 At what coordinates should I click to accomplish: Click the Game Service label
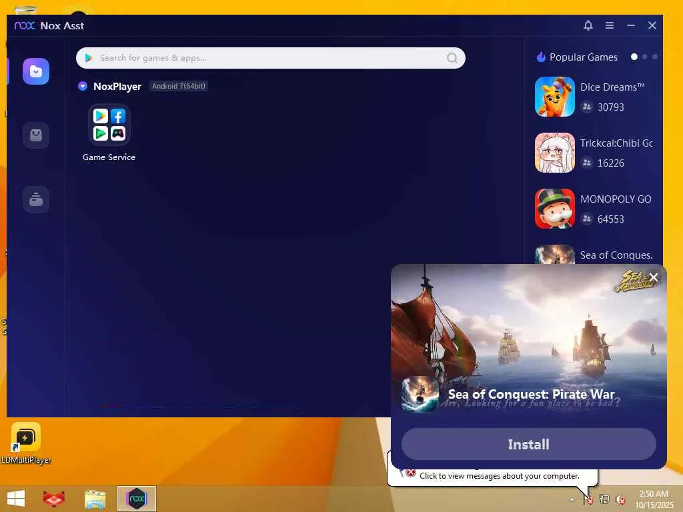coord(109,157)
